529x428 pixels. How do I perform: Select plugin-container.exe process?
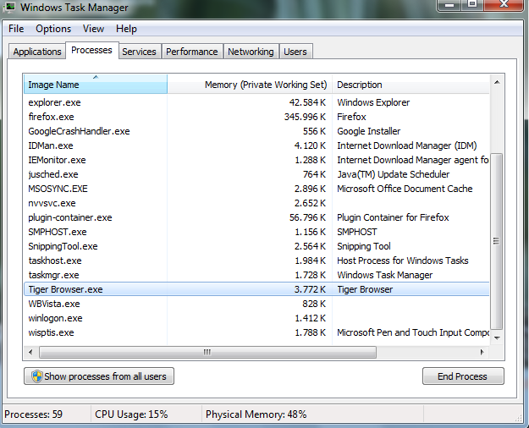(256, 217)
